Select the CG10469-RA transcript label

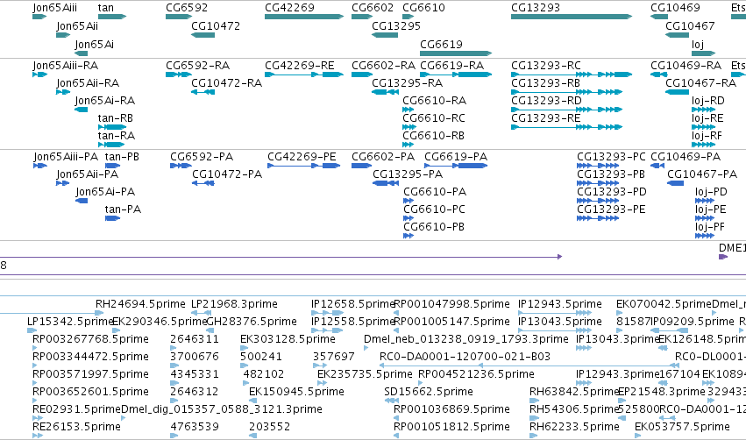(x=686, y=66)
